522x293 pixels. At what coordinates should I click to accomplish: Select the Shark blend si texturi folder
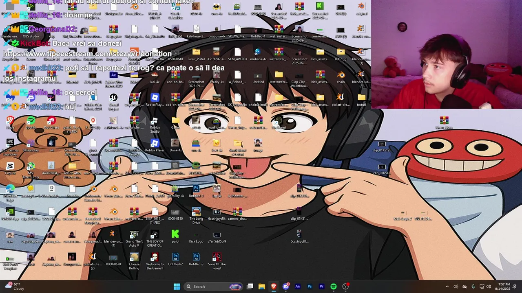(237, 147)
